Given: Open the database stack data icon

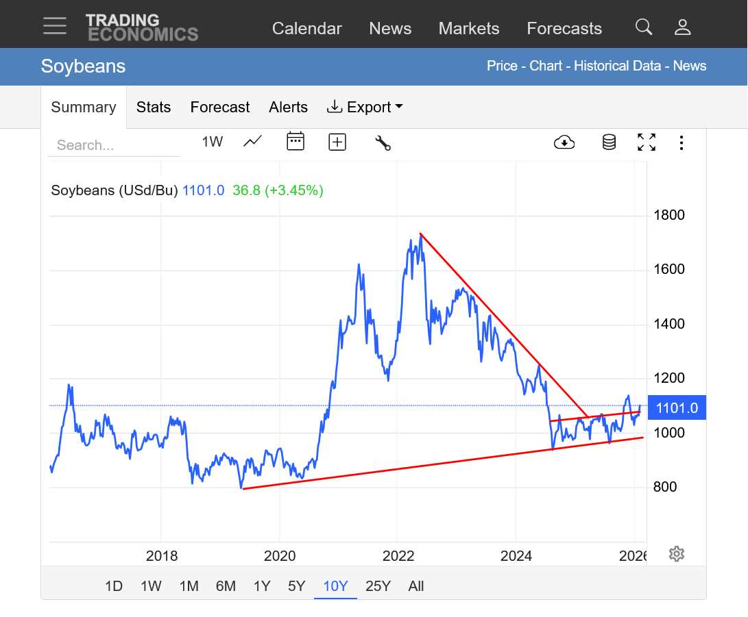Looking at the screenshot, I should pos(609,142).
